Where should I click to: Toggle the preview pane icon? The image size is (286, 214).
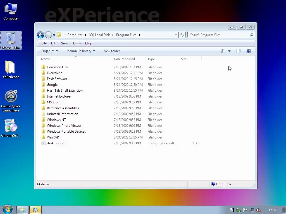239,51
